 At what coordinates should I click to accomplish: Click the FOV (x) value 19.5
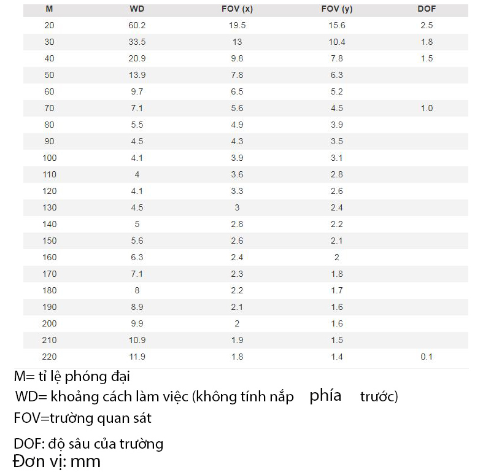click(237, 26)
